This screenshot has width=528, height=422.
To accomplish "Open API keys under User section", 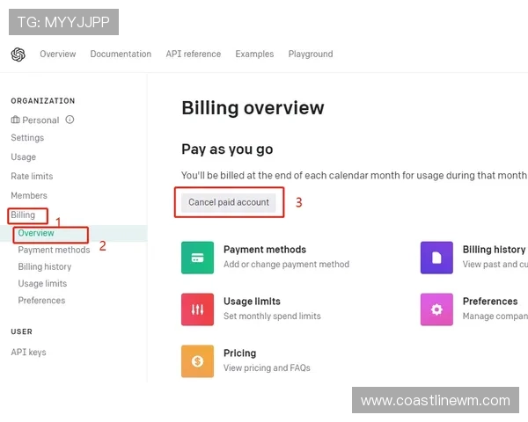I will pyautogui.click(x=28, y=353).
